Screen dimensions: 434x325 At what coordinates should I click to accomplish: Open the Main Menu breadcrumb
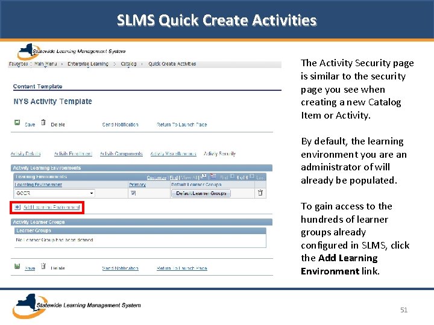coord(45,64)
